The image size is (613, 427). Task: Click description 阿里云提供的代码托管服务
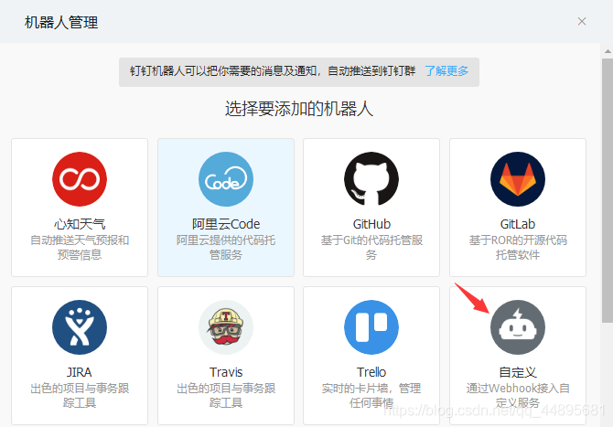226,247
